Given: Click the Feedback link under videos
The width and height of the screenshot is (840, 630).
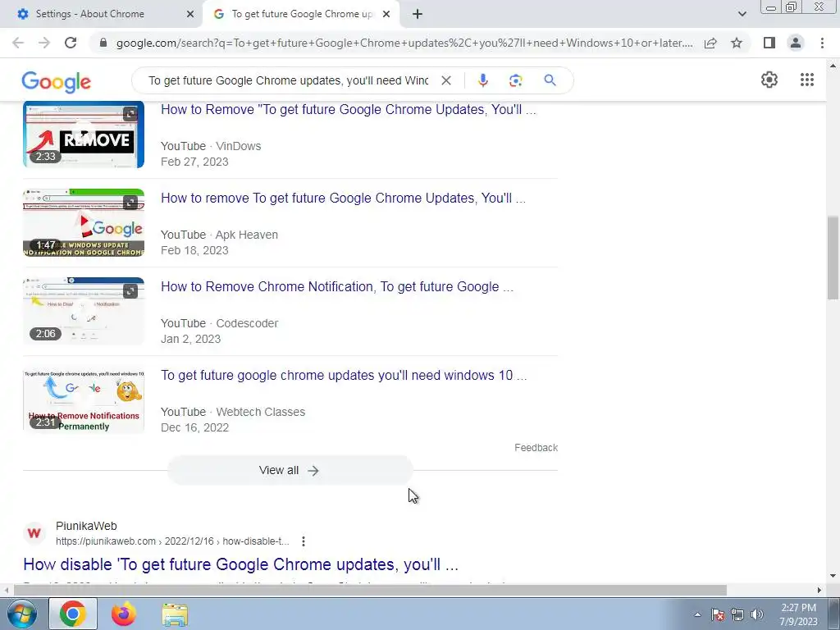Looking at the screenshot, I should pos(536,448).
